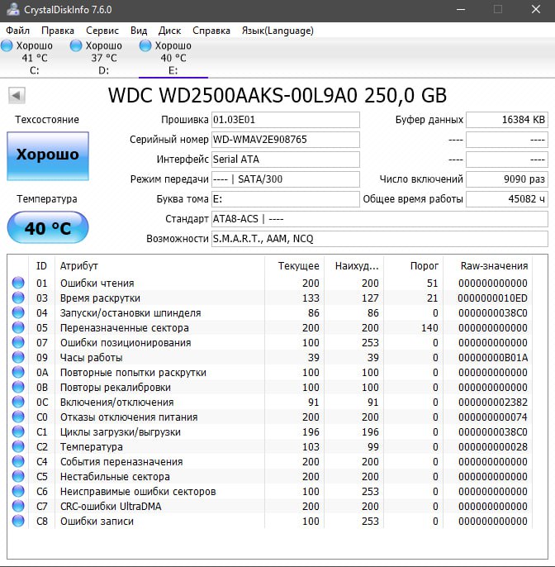Image resolution: width=555 pixels, height=567 pixels.
Task: Open the Справка menu
Action: [211, 31]
